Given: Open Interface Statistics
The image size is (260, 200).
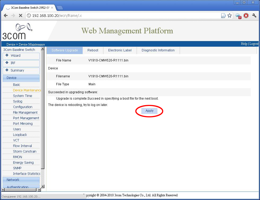Looking at the screenshot, I should 27,174.
